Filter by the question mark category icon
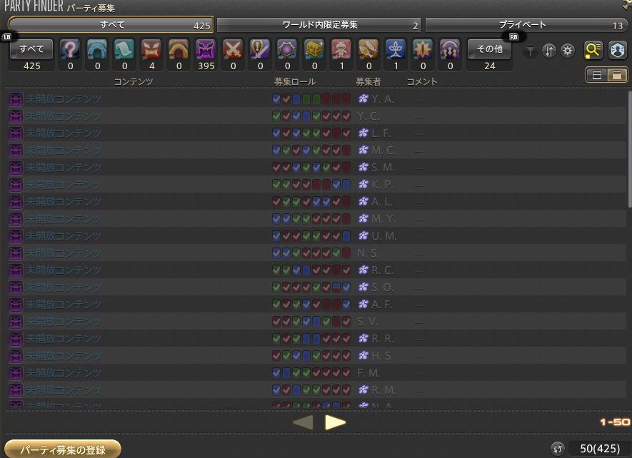This screenshot has width=632, height=458. [70, 49]
